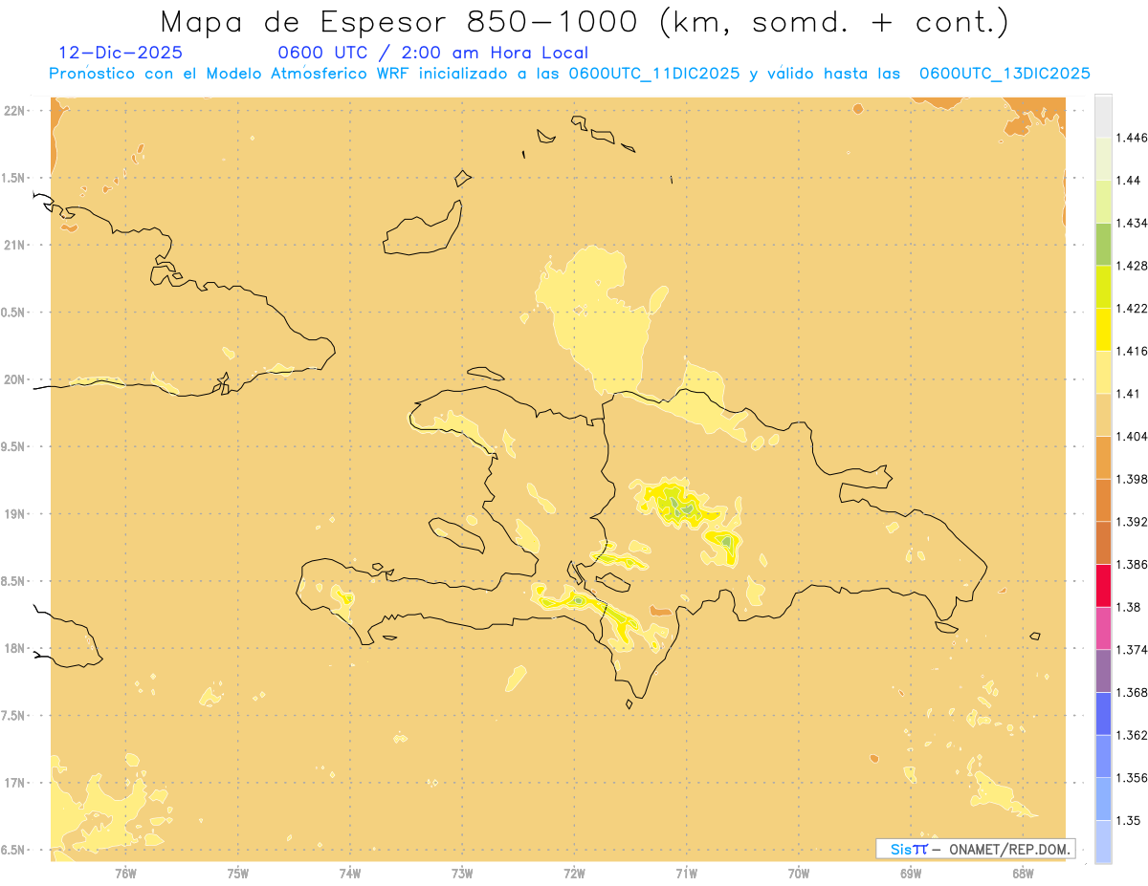Click the purple legend swatch between 1.368 and 1.374

[1103, 670]
